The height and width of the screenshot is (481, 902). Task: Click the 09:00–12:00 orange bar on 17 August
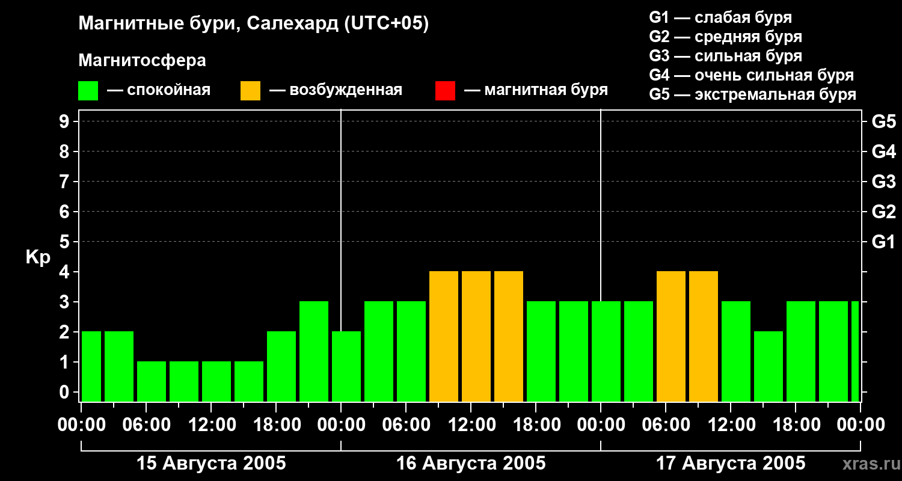(704, 337)
